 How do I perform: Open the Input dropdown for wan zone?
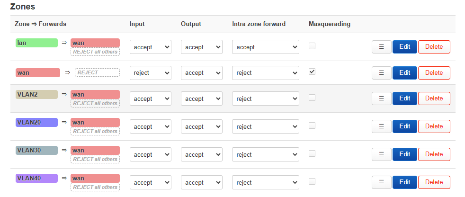click(150, 73)
